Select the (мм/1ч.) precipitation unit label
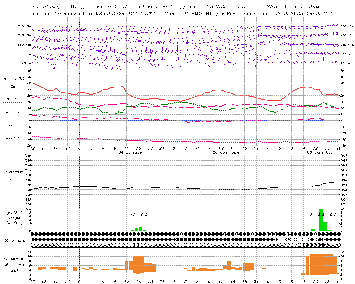 click(14, 223)
